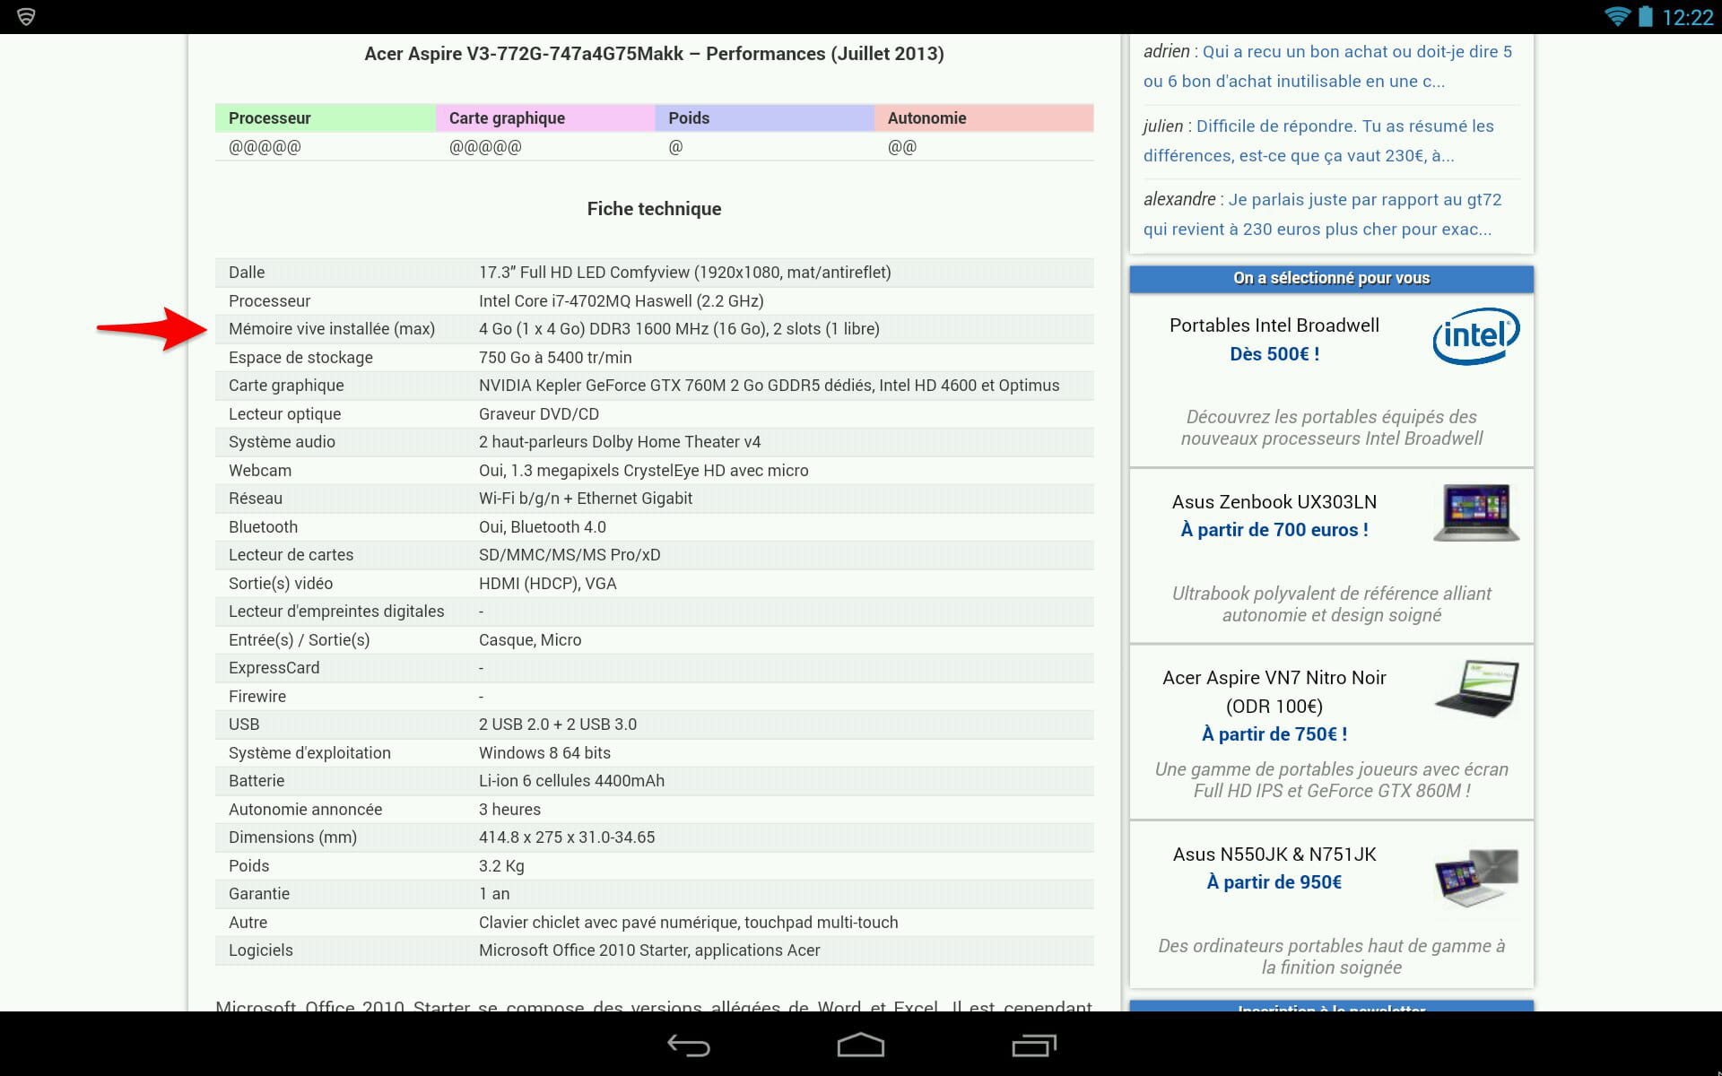Screen dimensions: 1722x1076
Task: Select 'Clavier chiclet avec pavé numérique' value
Action: coord(688,923)
